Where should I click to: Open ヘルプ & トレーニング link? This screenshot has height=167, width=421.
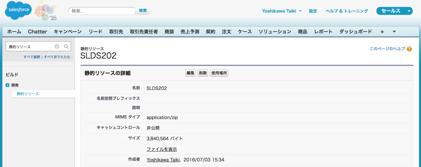347,11
